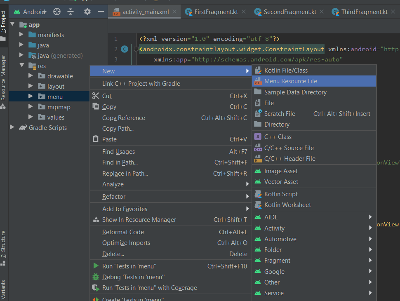The image size is (400, 301).
Task: Choose Vector Asset from New submenu
Action: [x=281, y=182]
